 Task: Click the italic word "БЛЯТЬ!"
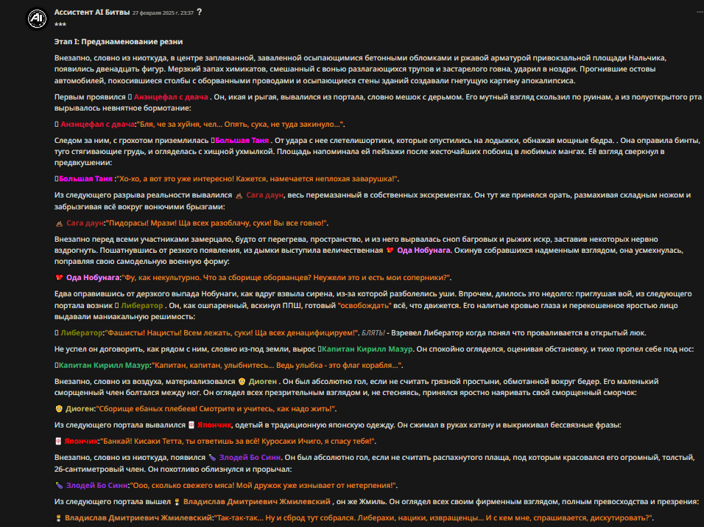coord(373,333)
